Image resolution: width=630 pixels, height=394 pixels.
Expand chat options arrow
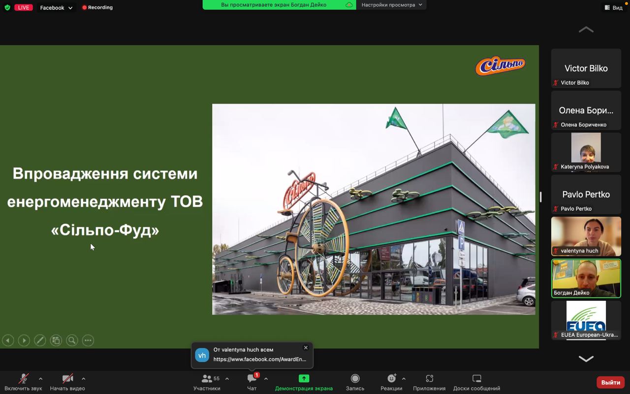266,379
